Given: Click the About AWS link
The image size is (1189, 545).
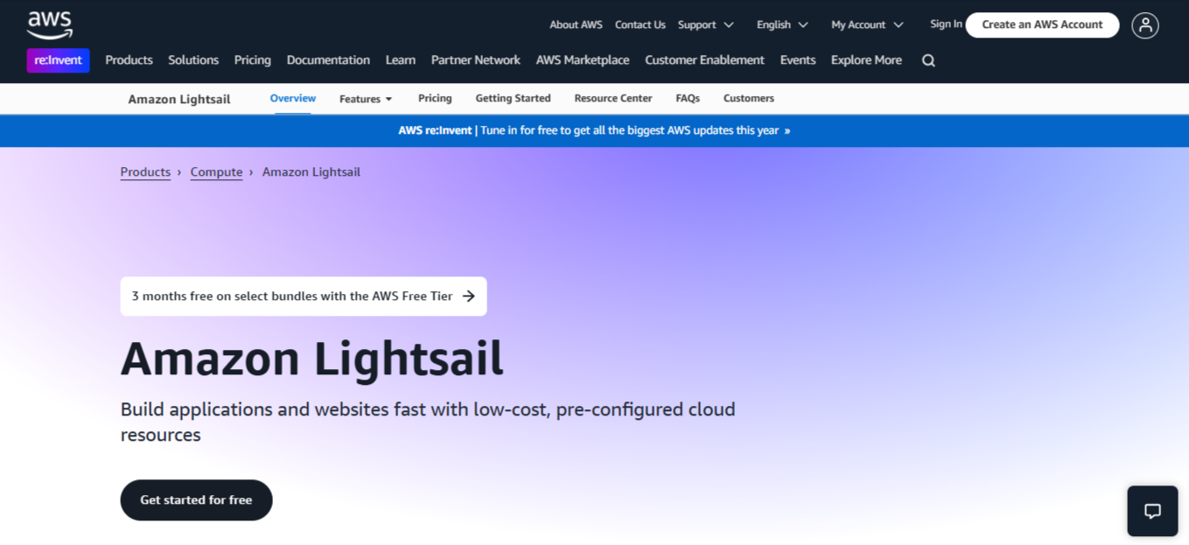Looking at the screenshot, I should (576, 24).
